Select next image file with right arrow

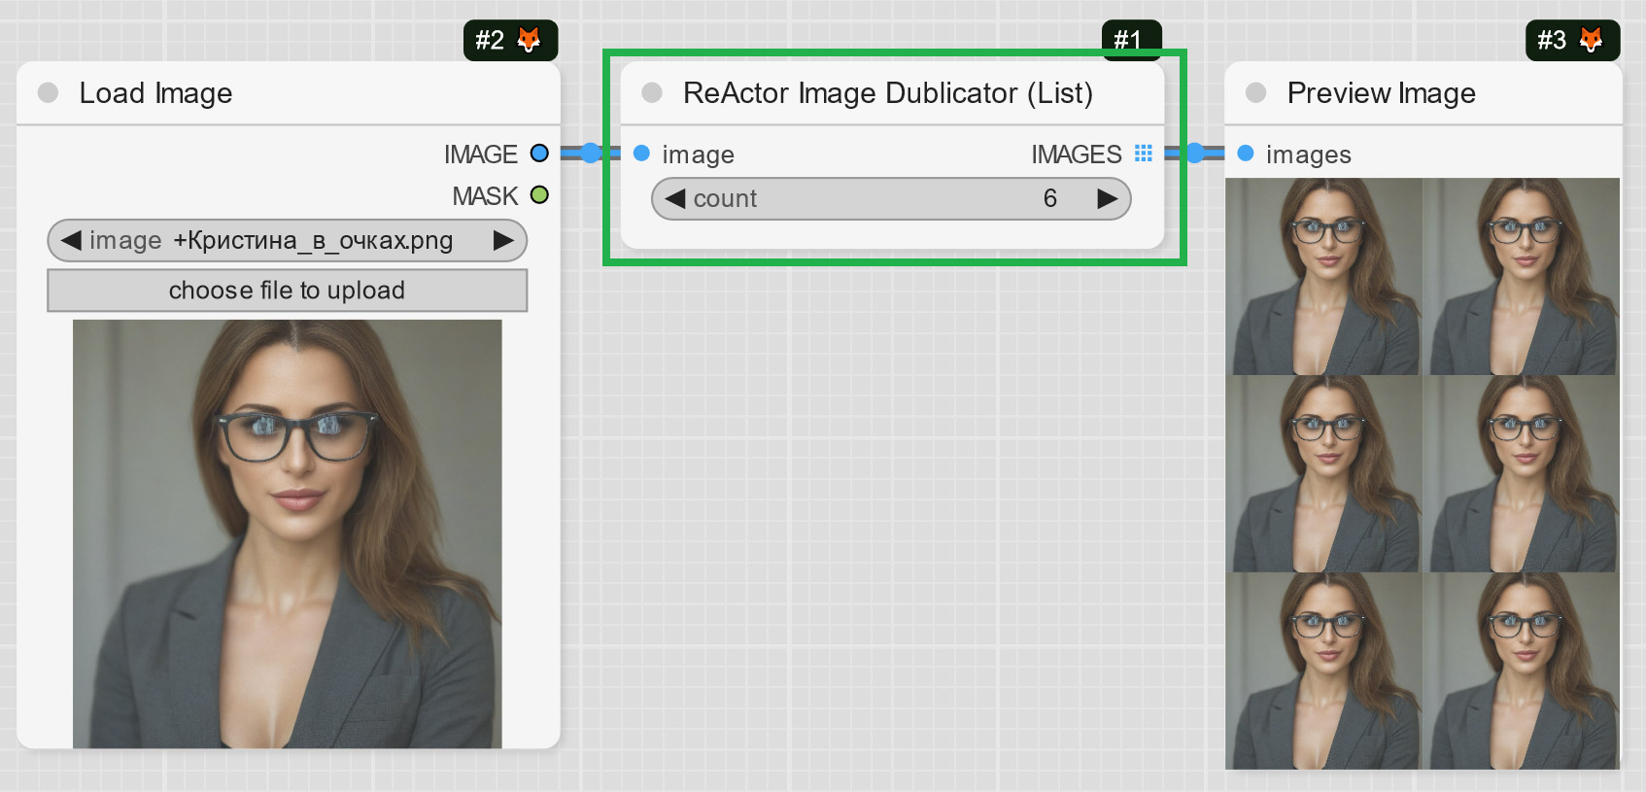pos(503,240)
